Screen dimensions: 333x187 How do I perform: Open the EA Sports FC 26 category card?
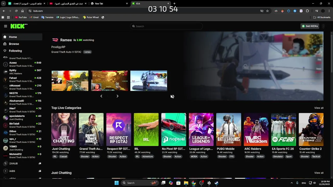coord(284,129)
